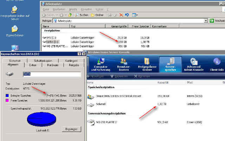This screenshot has width=225, height=141.
Task: Go up one folder level in Arbeitsplatz
Action: [x=70, y=15]
